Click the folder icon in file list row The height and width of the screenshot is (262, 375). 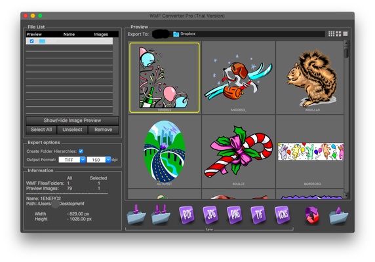[42, 41]
